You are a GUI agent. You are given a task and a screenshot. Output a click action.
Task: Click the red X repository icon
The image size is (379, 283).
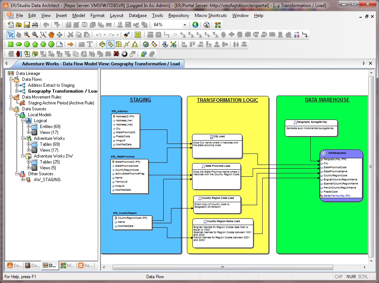[x=116, y=54]
